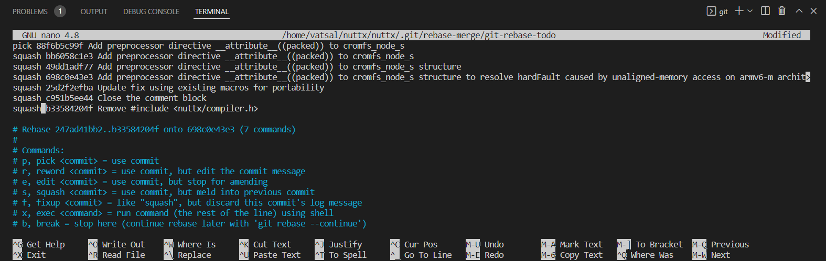
Task: Click the squash 698c0e43e3 line
Action: coord(411,77)
